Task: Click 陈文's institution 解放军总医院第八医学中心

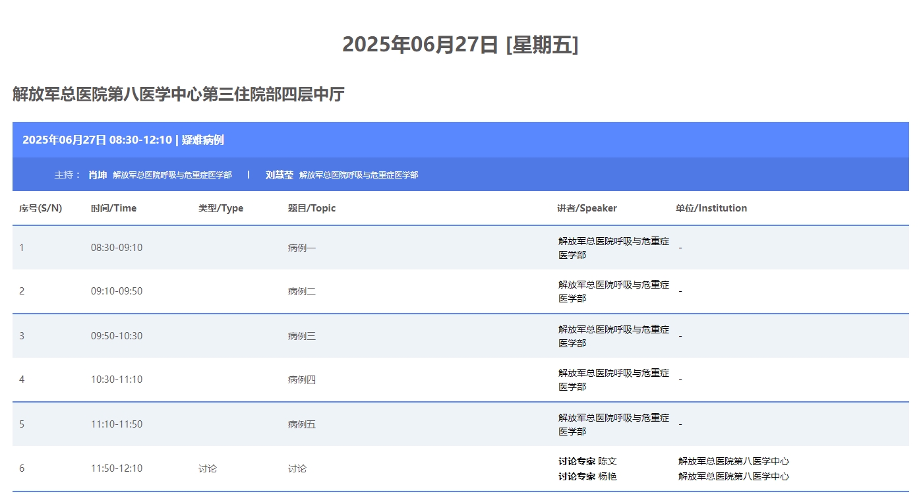Action: [734, 461]
